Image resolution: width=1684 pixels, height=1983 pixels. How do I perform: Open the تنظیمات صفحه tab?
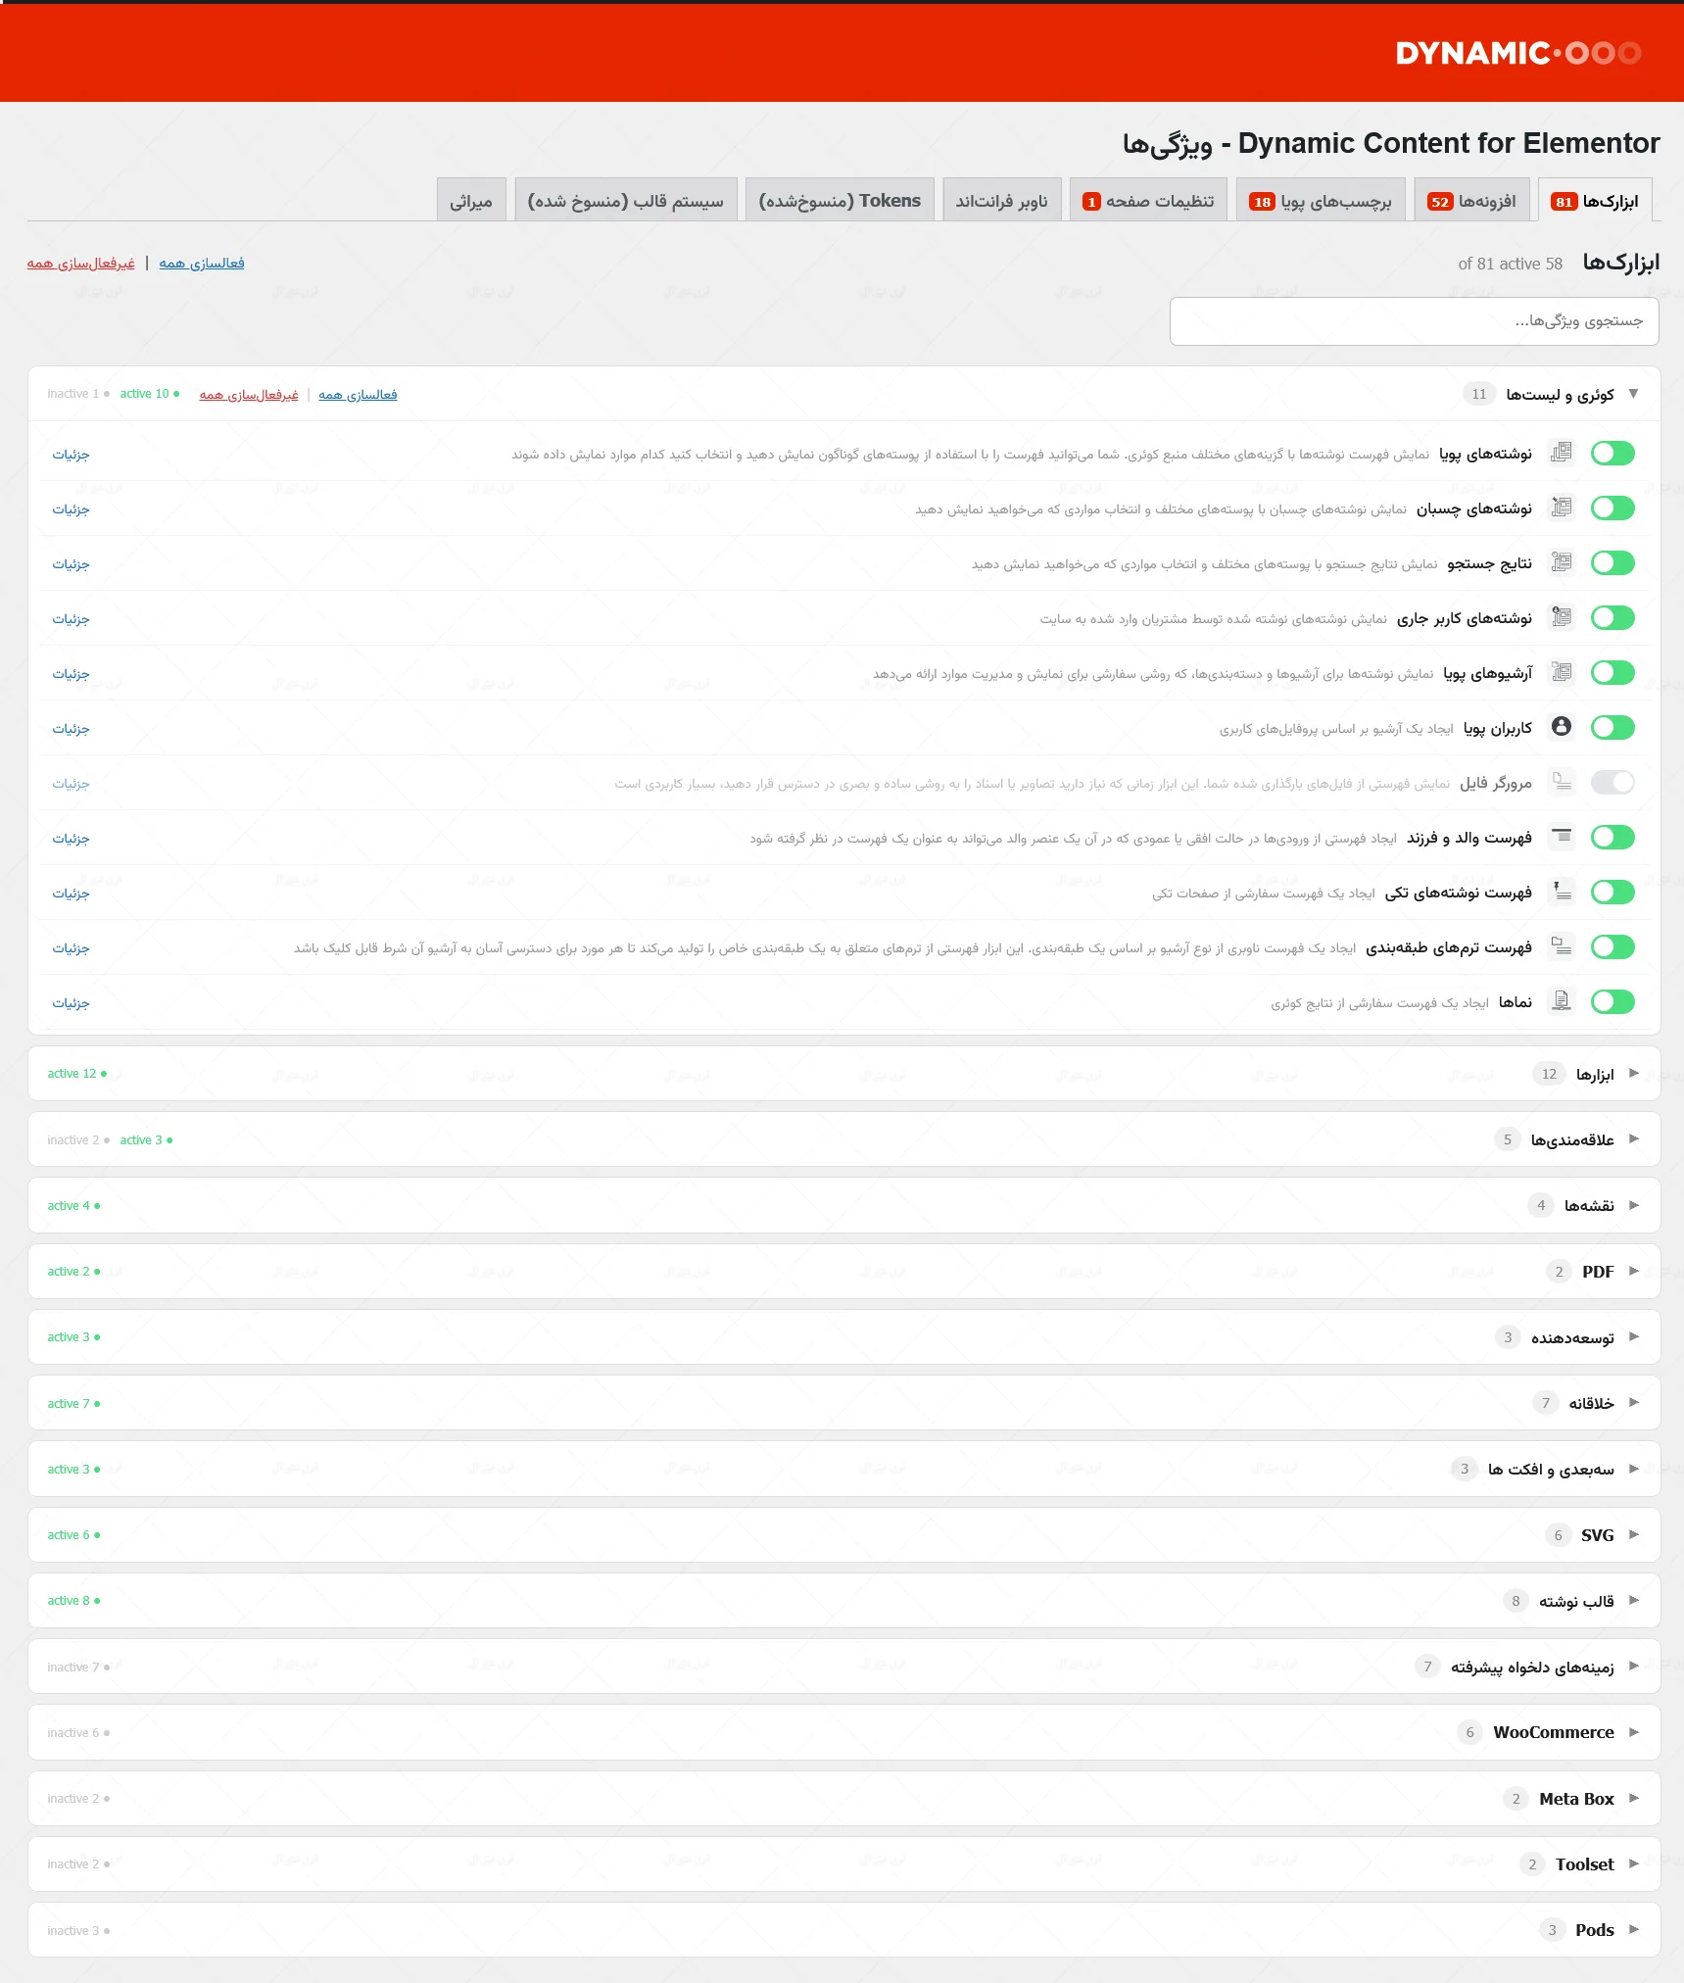coord(1148,201)
